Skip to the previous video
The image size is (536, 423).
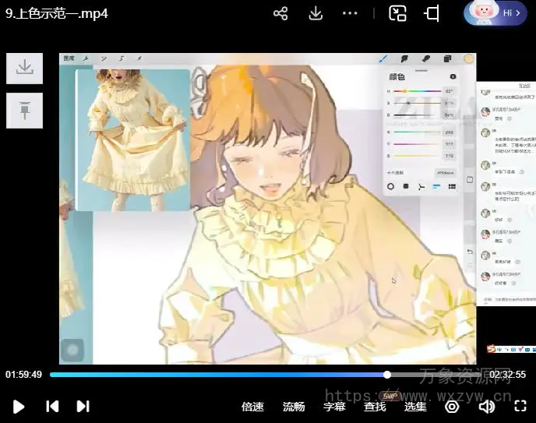pyautogui.click(x=52, y=406)
